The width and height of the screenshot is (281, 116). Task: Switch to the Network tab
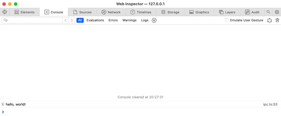click(111, 12)
